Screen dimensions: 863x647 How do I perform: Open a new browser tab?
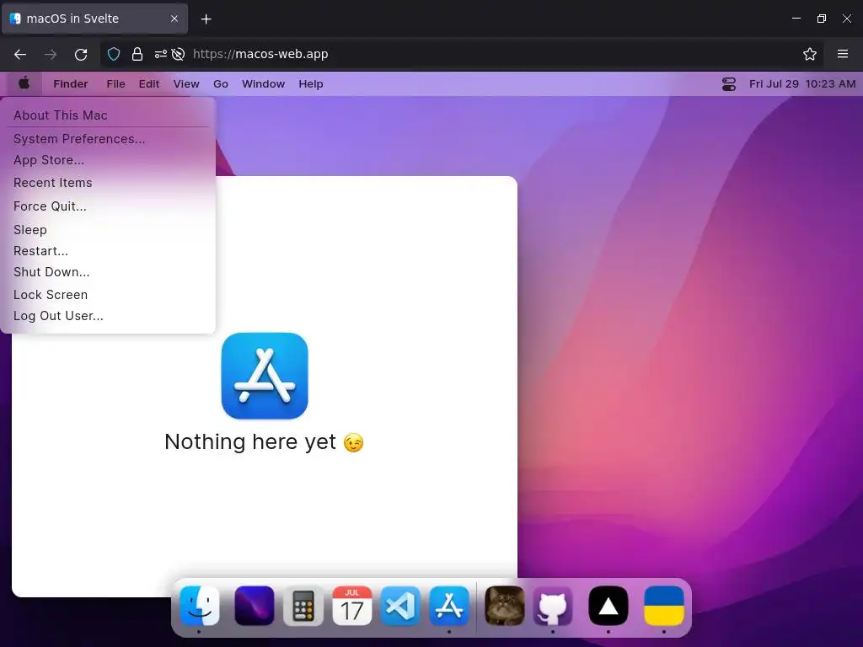tap(206, 19)
